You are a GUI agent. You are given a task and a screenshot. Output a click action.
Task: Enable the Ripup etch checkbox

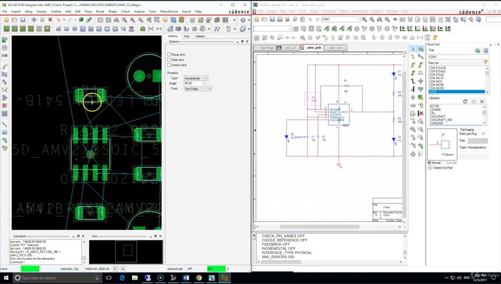[x=169, y=54]
